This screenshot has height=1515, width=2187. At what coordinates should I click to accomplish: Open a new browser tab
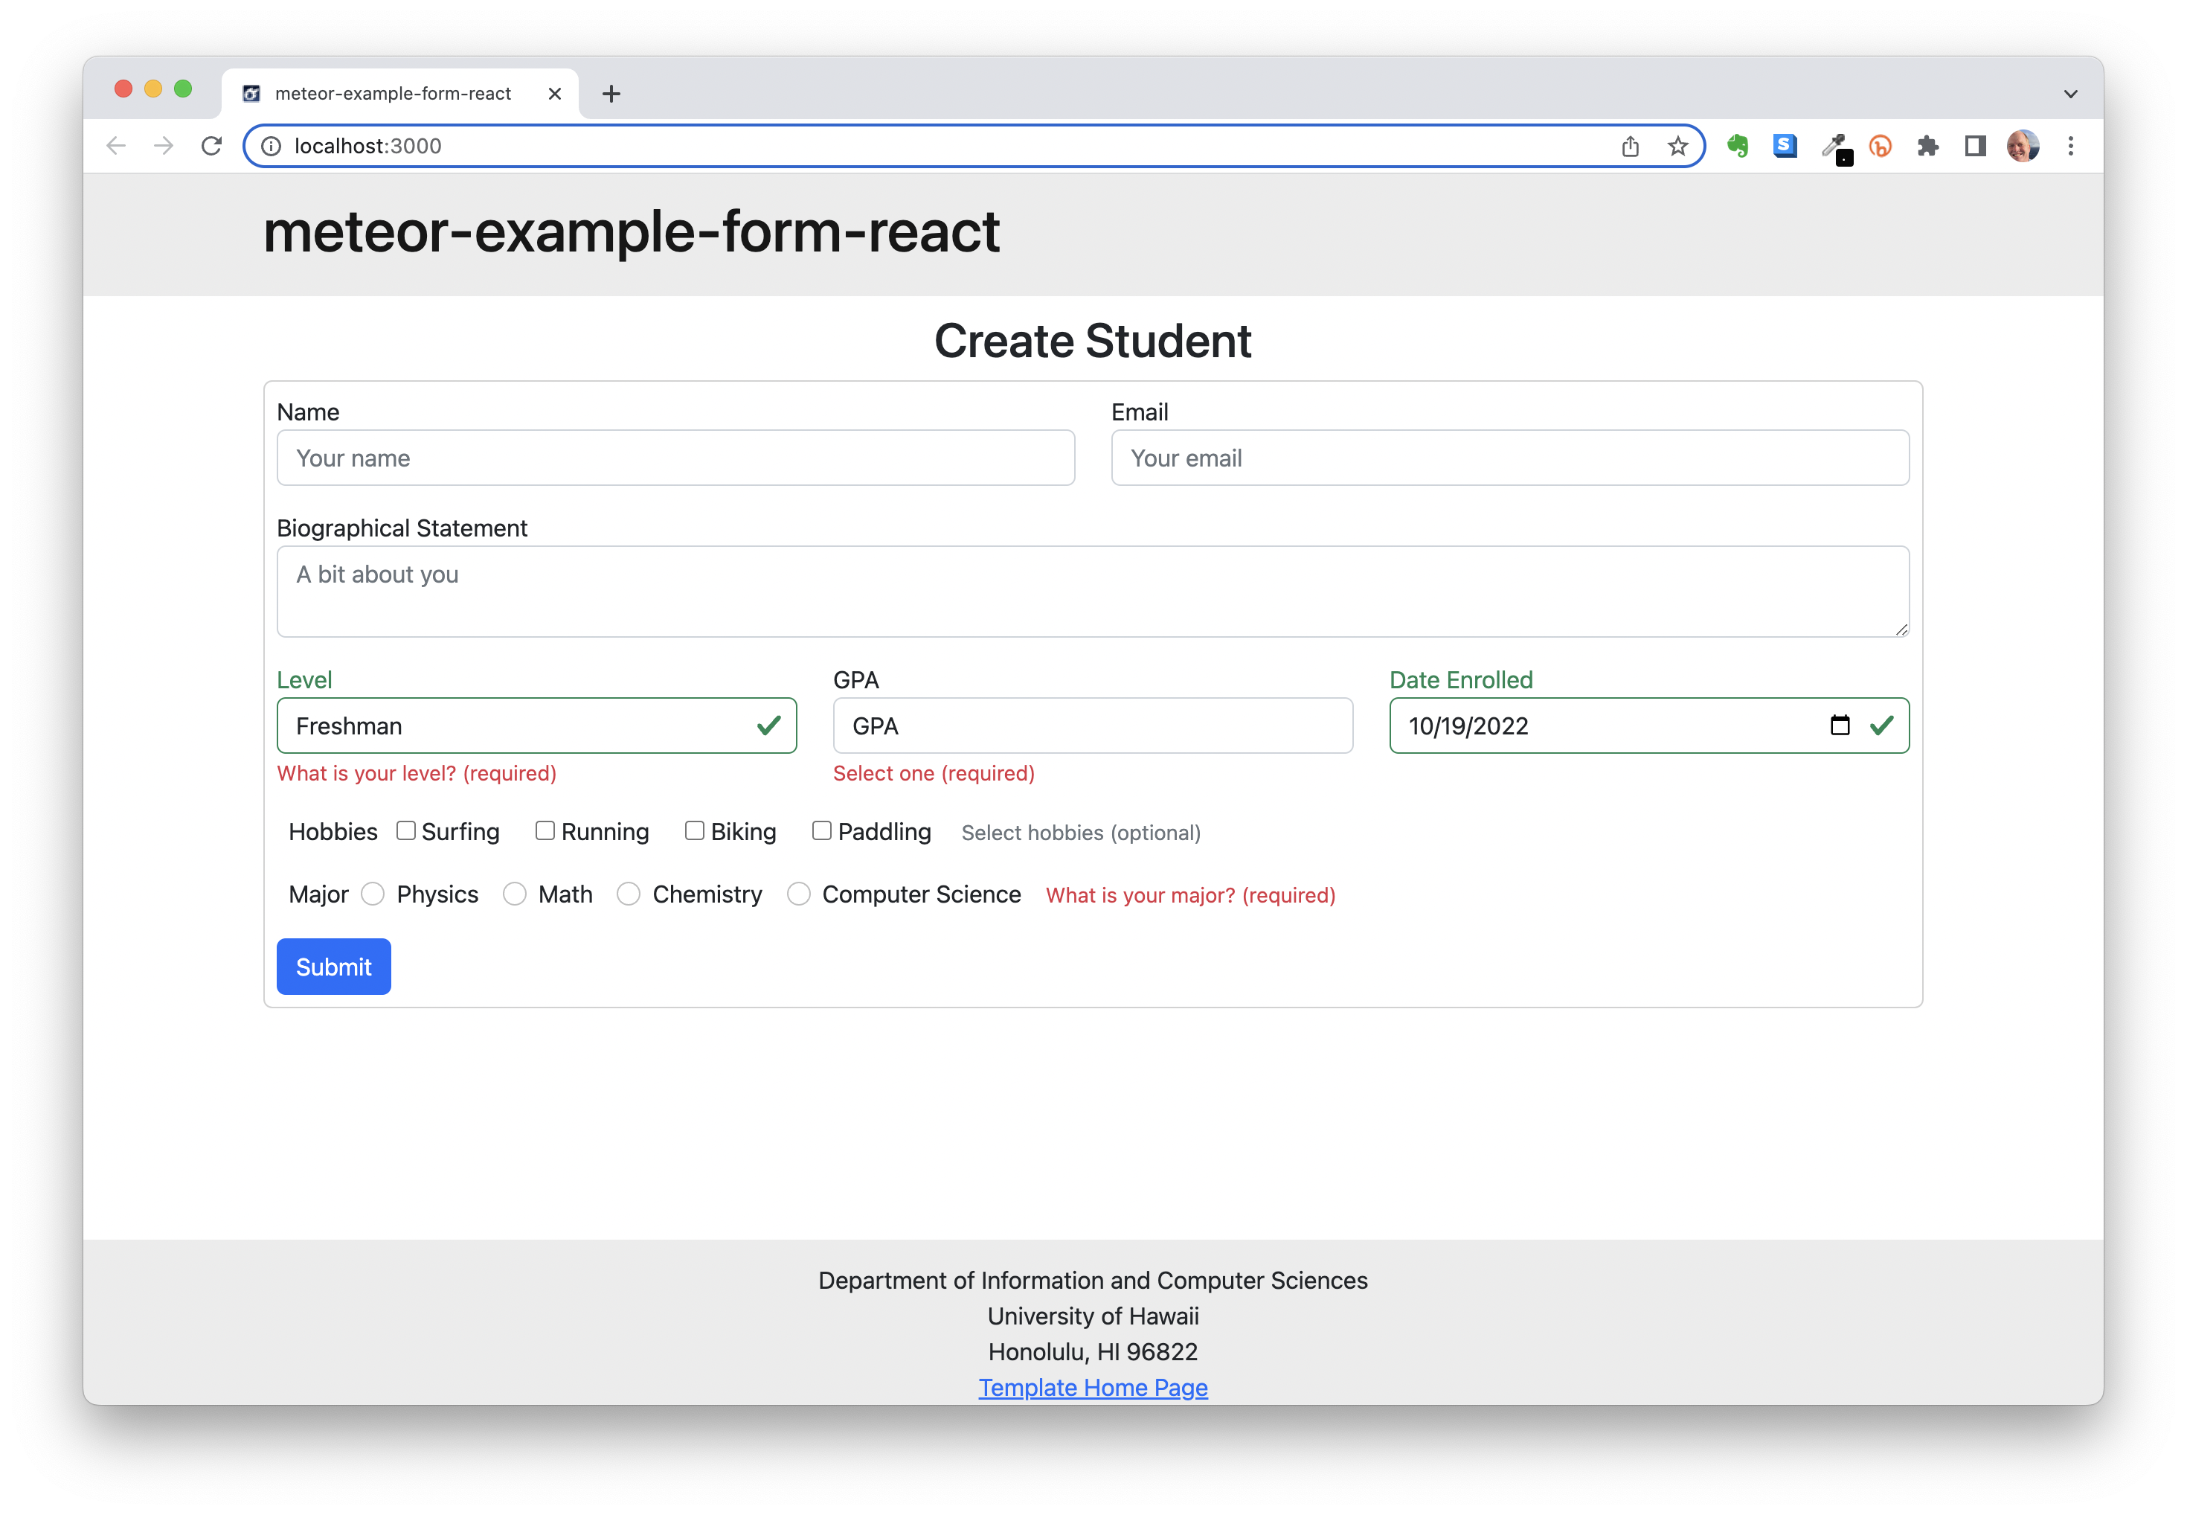coord(611,94)
